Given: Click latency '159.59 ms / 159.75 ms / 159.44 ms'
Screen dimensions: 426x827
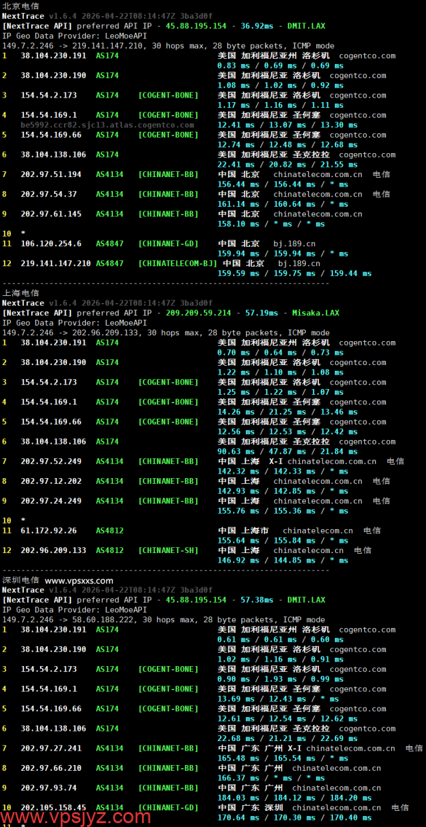Looking at the screenshot, I should [x=294, y=273].
